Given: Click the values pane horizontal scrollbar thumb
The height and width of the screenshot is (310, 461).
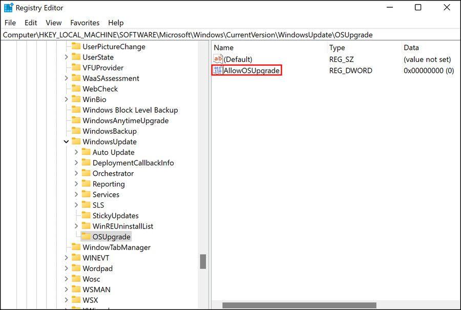Looking at the screenshot, I should [299, 305].
